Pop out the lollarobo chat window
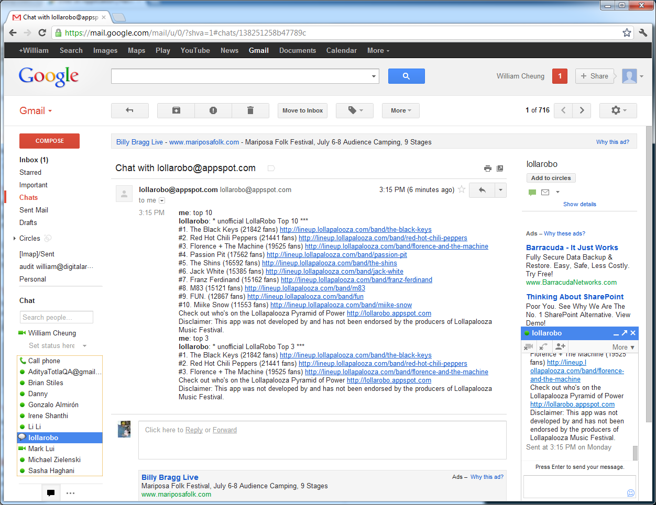Viewport: 656px width, 505px height. (625, 333)
